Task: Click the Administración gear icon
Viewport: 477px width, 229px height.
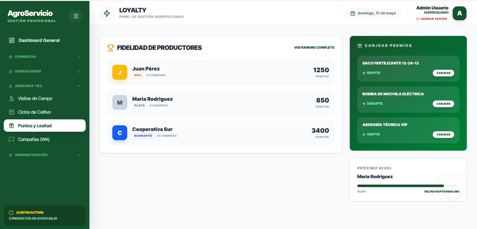Action: pyautogui.click(x=11, y=155)
